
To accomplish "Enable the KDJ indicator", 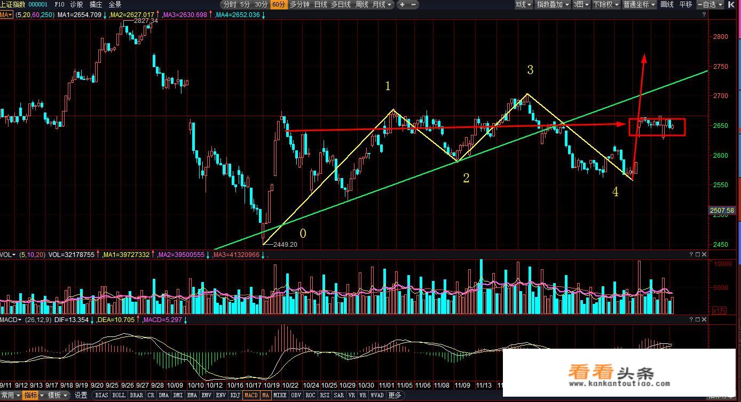I will (235, 396).
